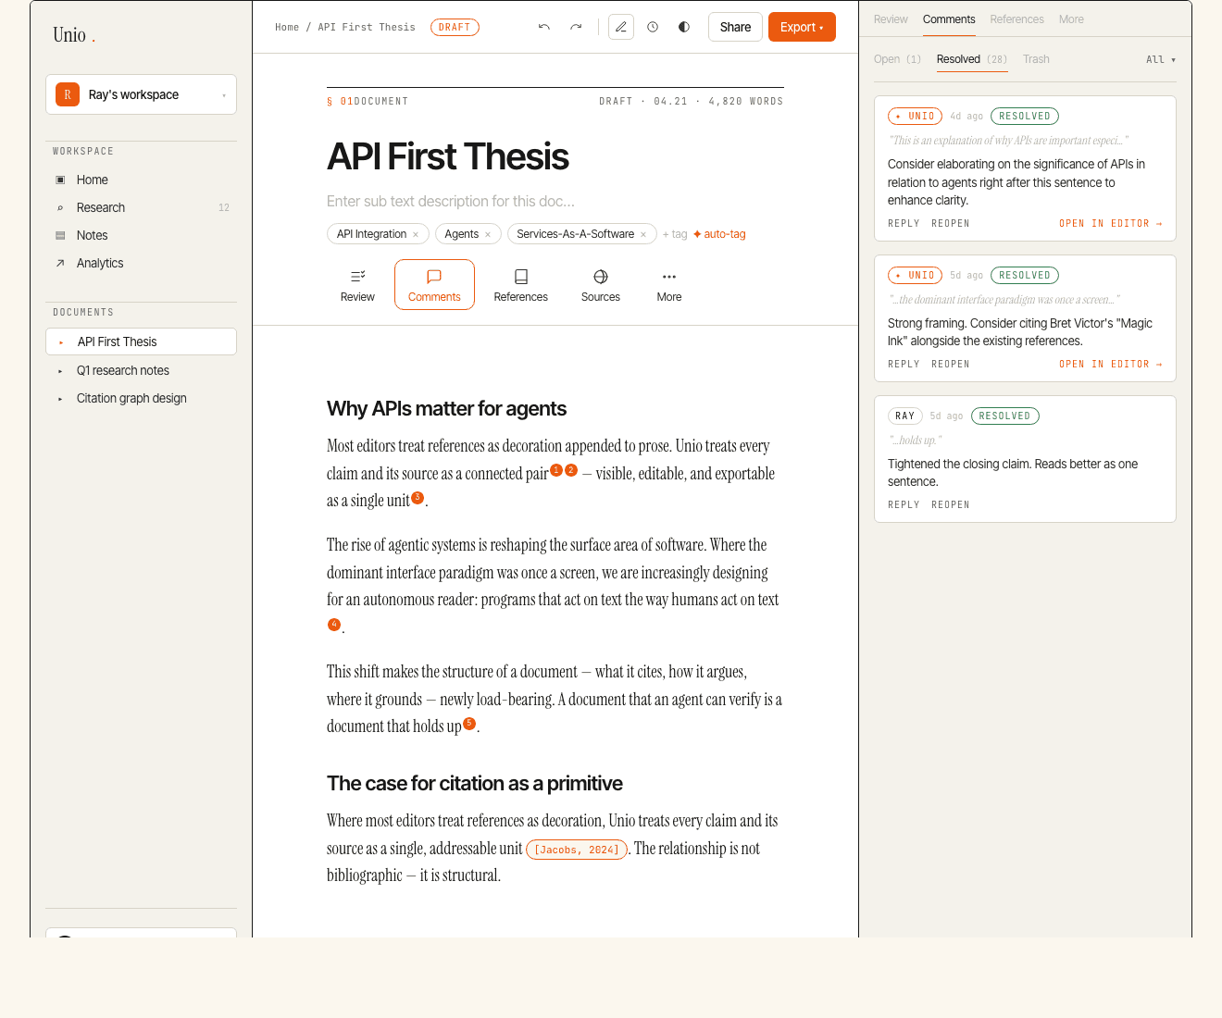Click the DRAFT status badge
1222x1018 pixels.
tap(455, 27)
